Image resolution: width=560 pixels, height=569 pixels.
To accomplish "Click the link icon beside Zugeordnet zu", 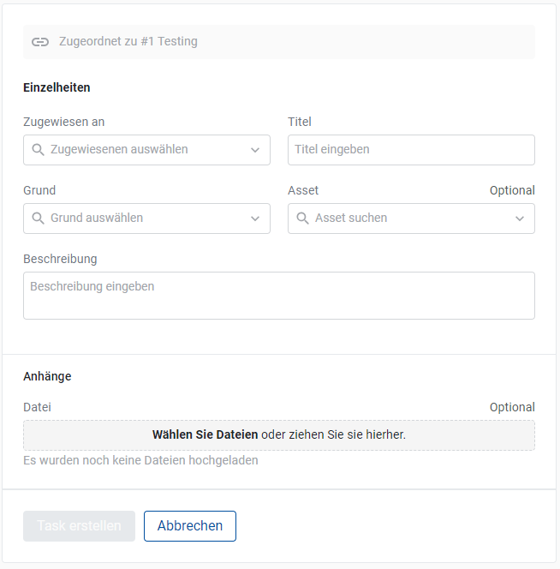I will coord(40,41).
